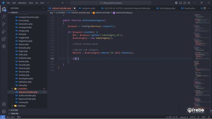212x119 pixels.
Task: Open Validation.php in the explorer
Action: point(25,82)
